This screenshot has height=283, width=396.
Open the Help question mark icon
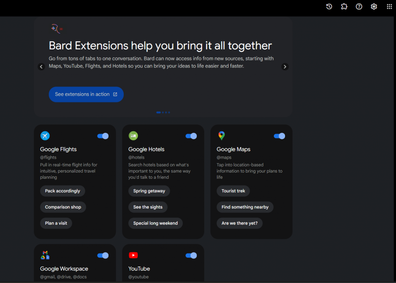pos(359,7)
